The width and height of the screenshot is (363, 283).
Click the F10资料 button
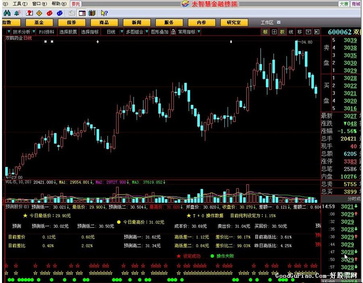(46, 32)
